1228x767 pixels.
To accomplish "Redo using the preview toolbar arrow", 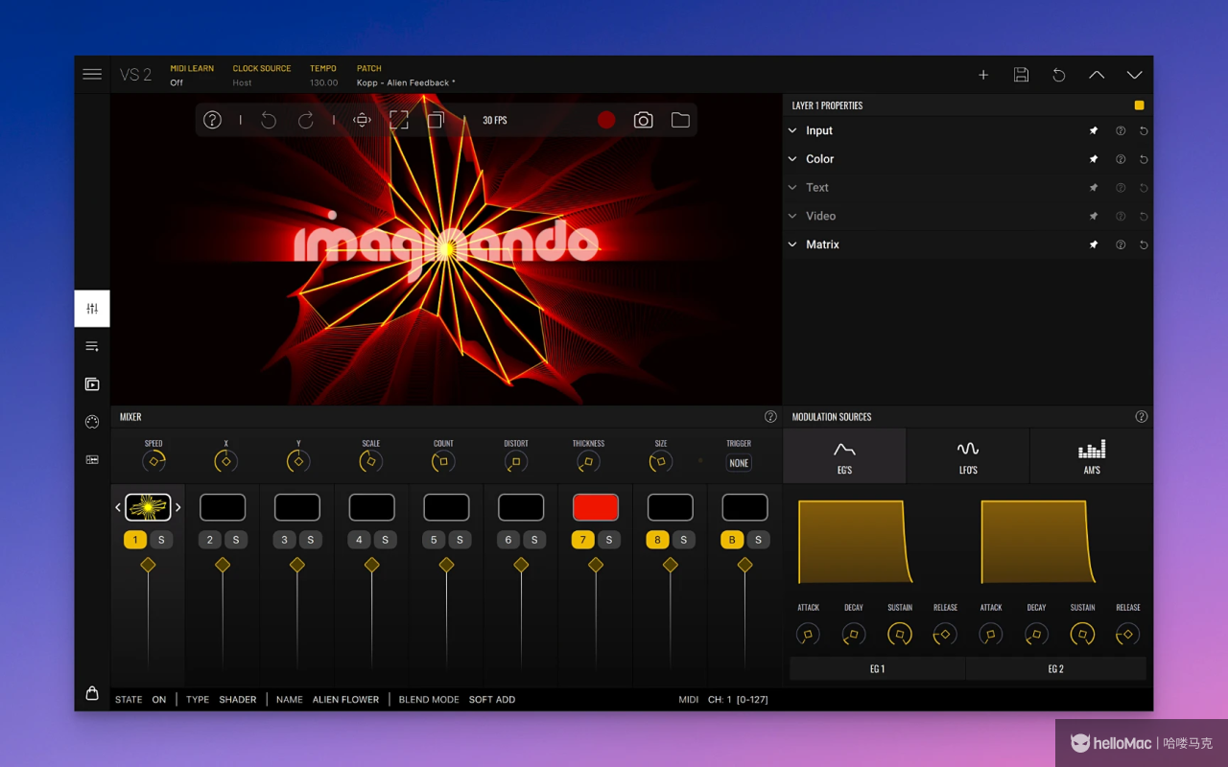I will 306,120.
